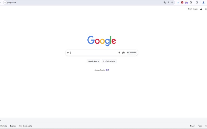Switch Google to Bangla language
207x129 pixels.
(107, 70)
